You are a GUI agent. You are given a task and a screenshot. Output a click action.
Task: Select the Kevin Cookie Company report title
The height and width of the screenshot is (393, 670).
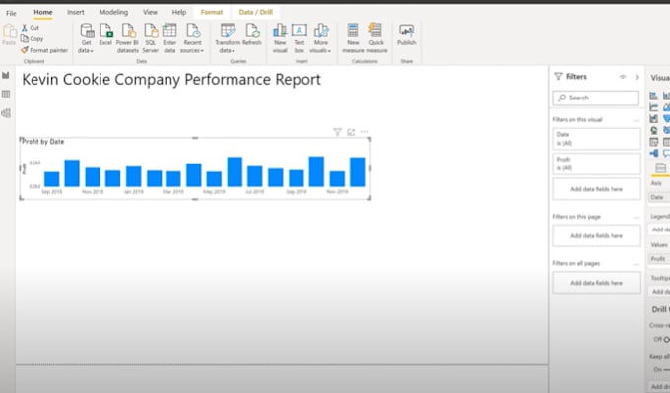click(171, 80)
